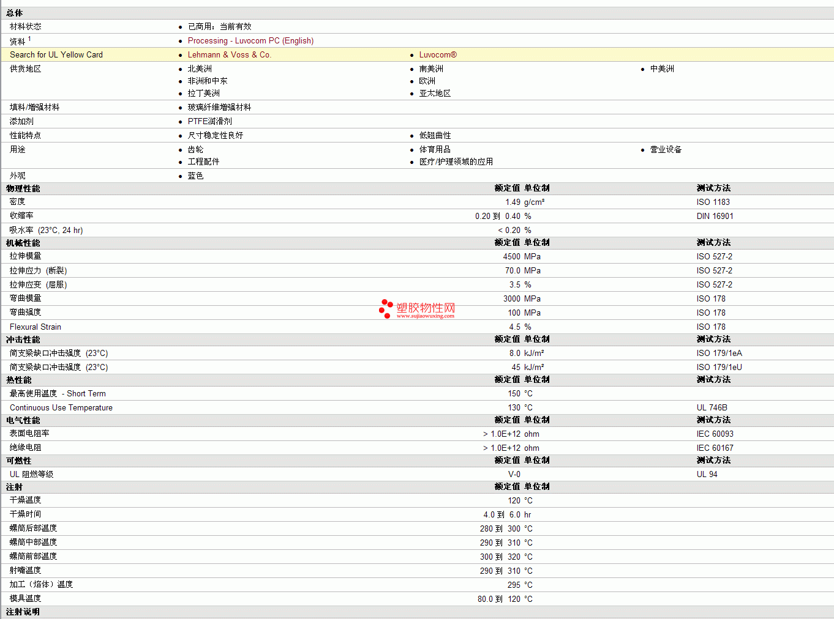The width and height of the screenshot is (834, 619).
Task: Click the '亚太地区' region entry
Action: [x=435, y=93]
